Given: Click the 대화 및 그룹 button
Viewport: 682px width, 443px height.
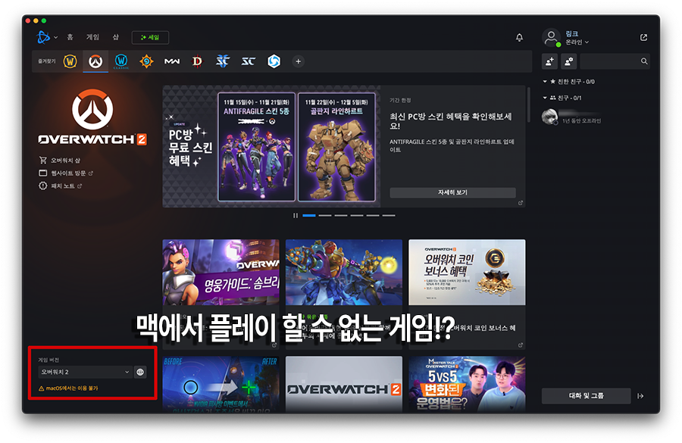Looking at the screenshot, I should coord(587,396).
